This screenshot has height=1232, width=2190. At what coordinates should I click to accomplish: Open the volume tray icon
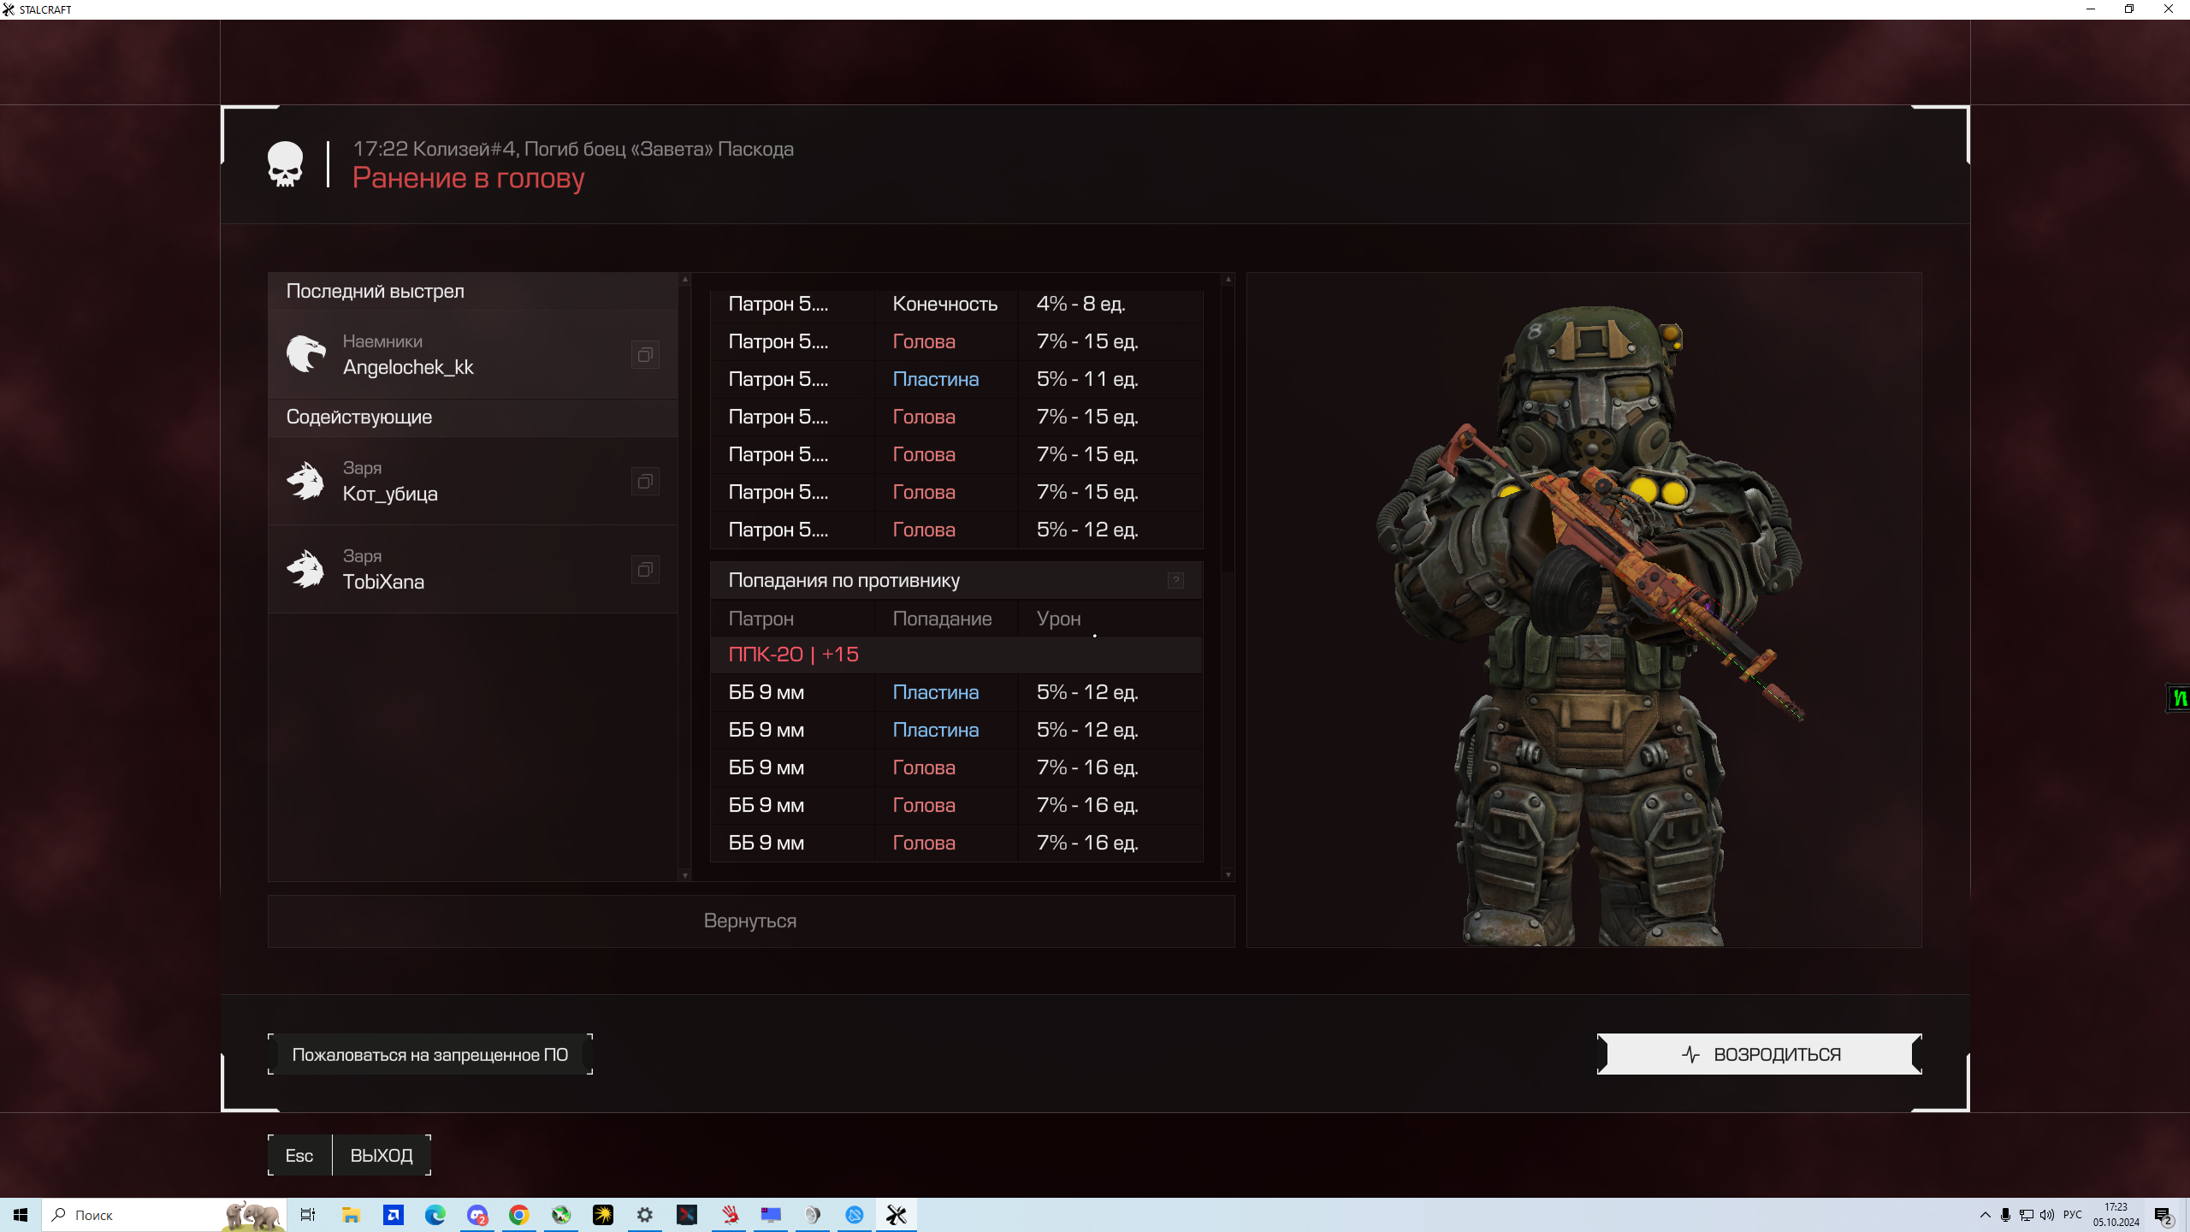pyautogui.click(x=2047, y=1215)
